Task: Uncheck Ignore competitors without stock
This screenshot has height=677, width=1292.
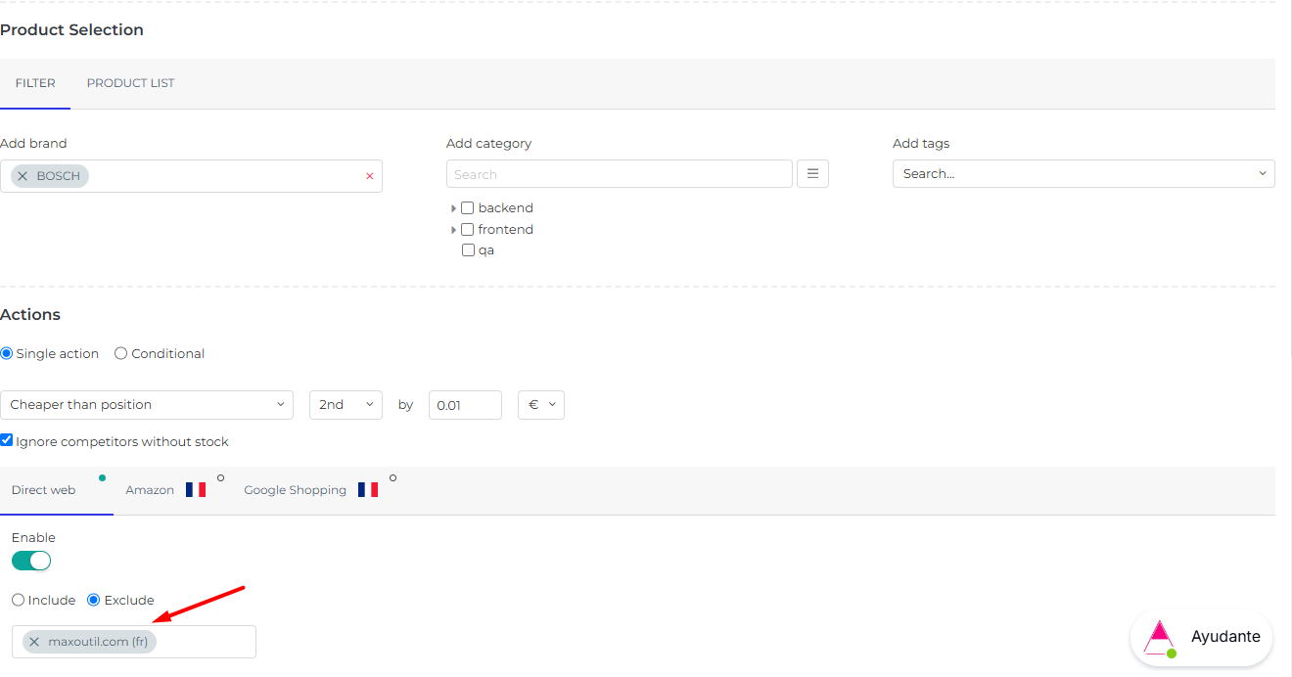Action: pos(7,441)
